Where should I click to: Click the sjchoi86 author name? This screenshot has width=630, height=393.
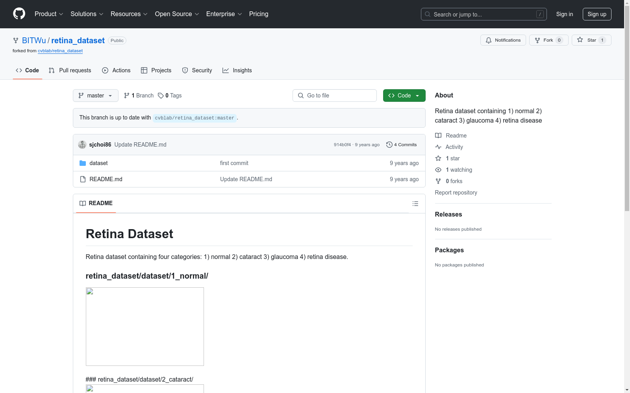coord(100,145)
